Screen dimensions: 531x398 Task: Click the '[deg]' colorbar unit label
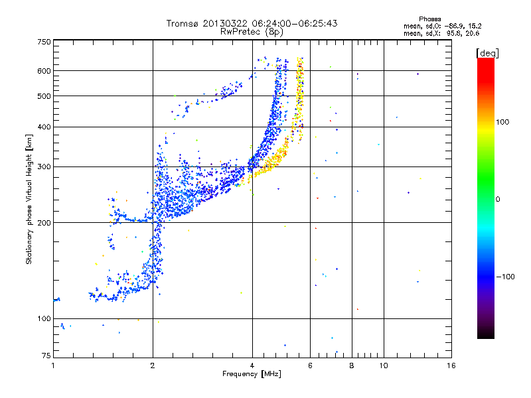487,53
